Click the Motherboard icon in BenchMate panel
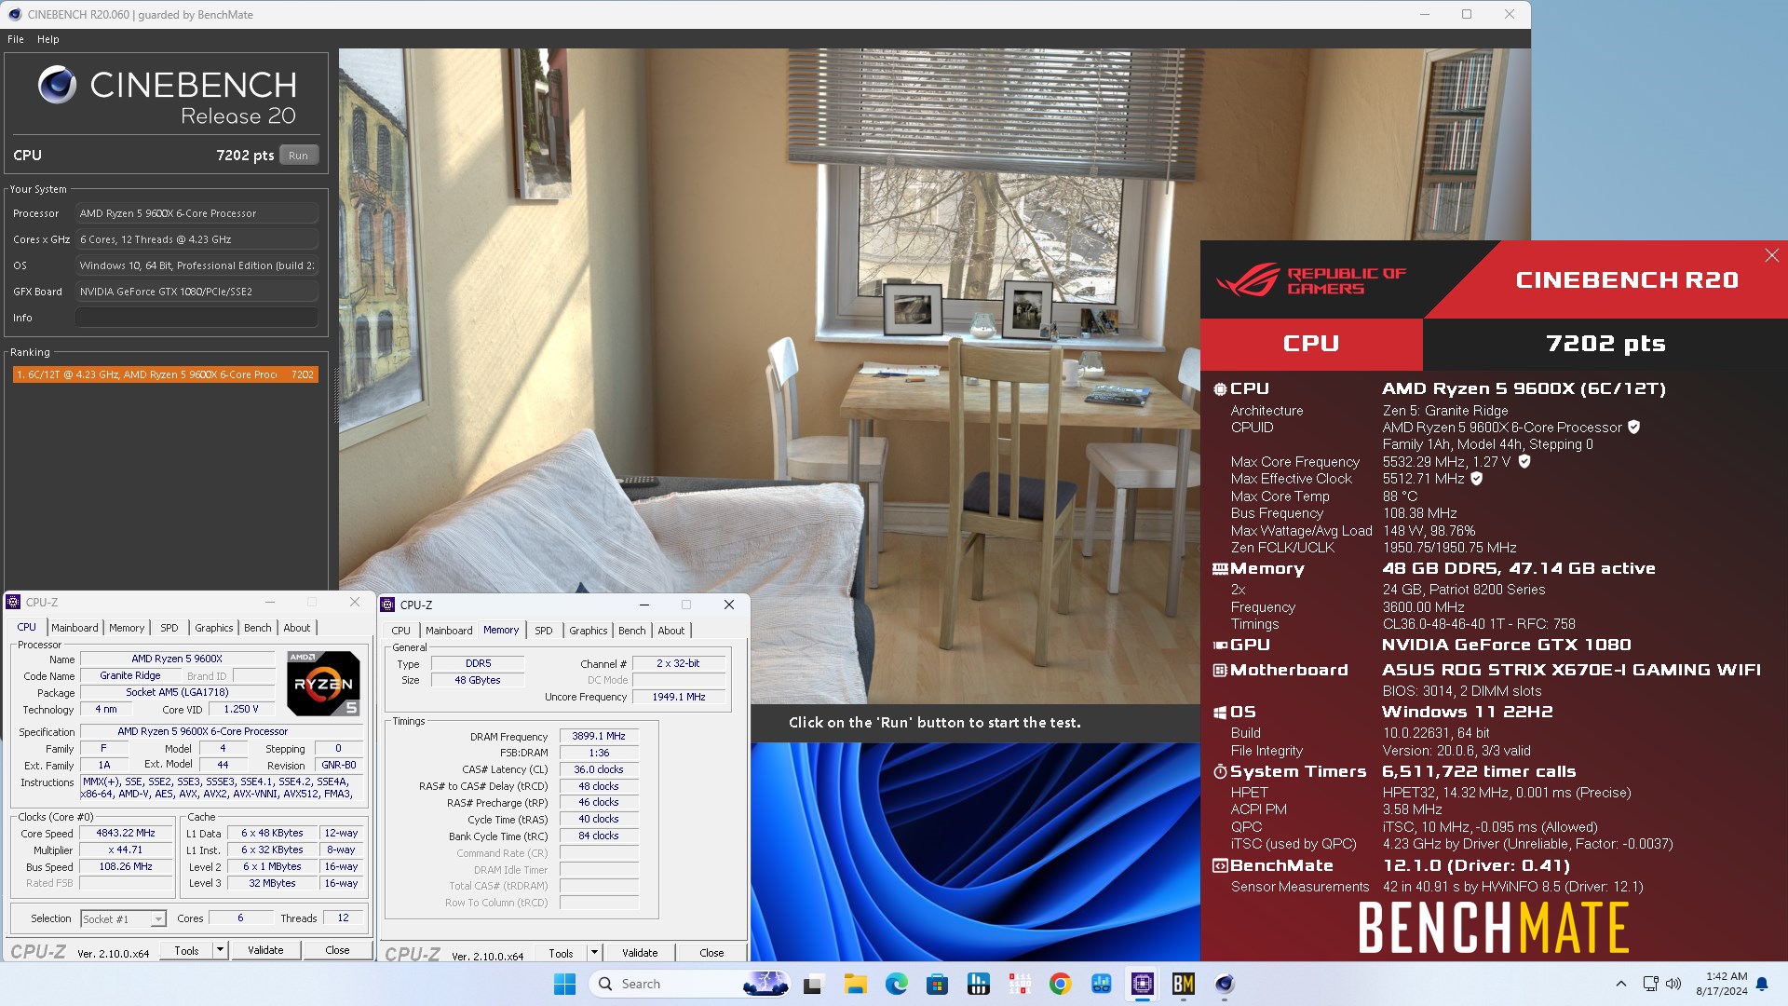Screen dimensions: 1788x1006 coord(1220,670)
